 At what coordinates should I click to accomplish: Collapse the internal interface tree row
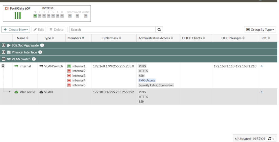click(x=3, y=66)
